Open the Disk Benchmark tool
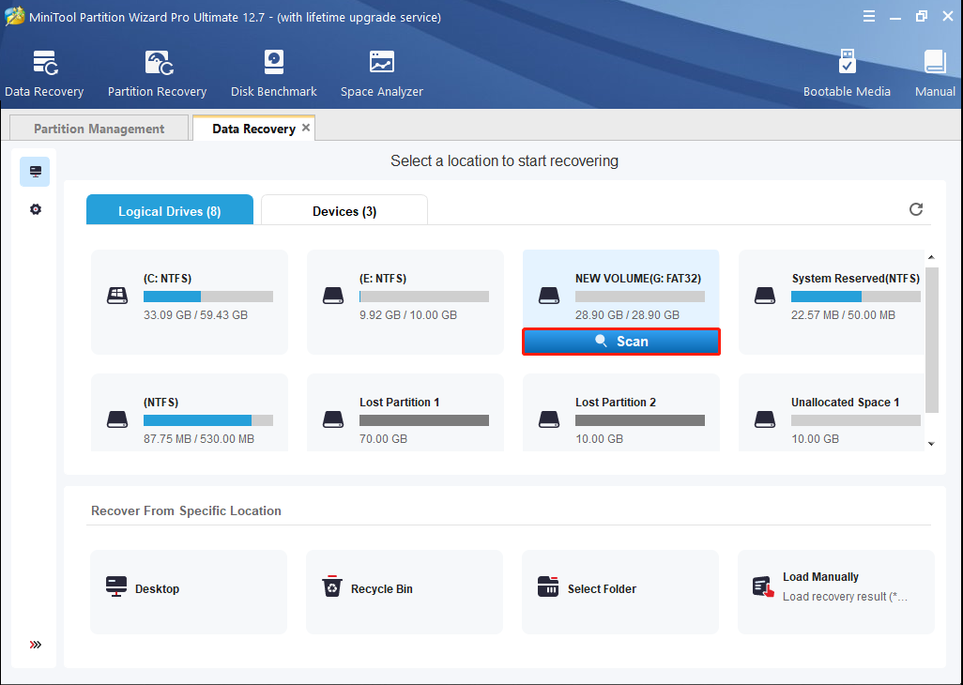Screen dimensions: 963x685 pos(274,73)
